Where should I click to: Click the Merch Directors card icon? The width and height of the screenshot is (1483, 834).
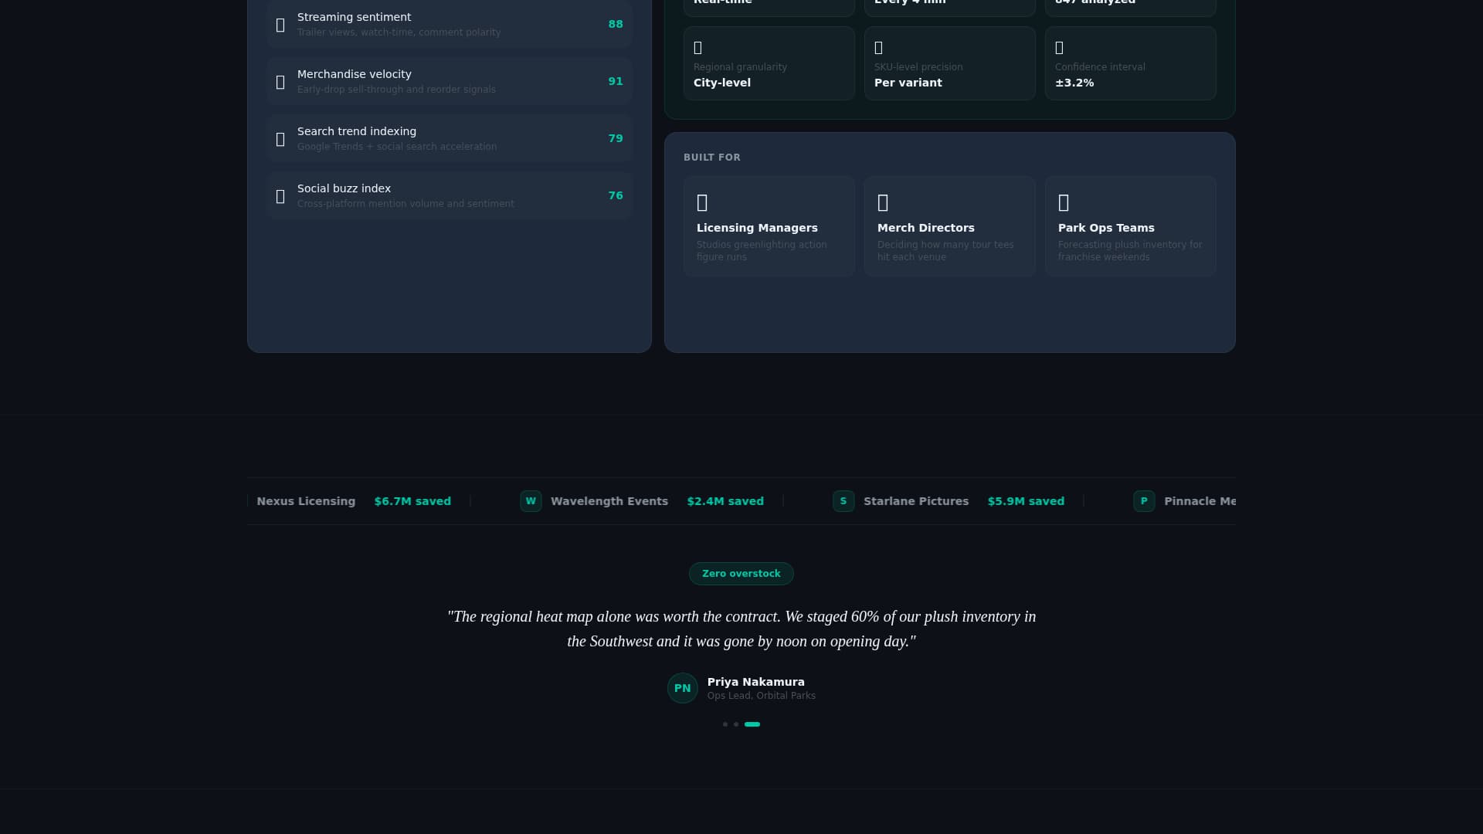pos(883,202)
